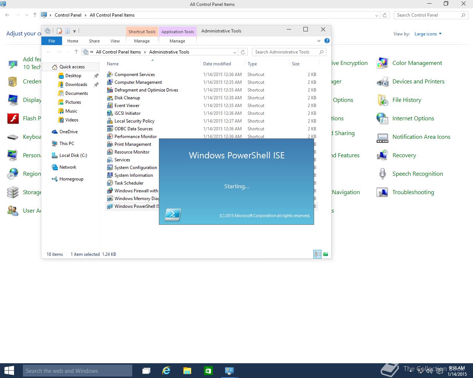The width and height of the screenshot is (473, 378).
Task: Open recent locations dropdown in Explorer
Action: tap(68, 52)
